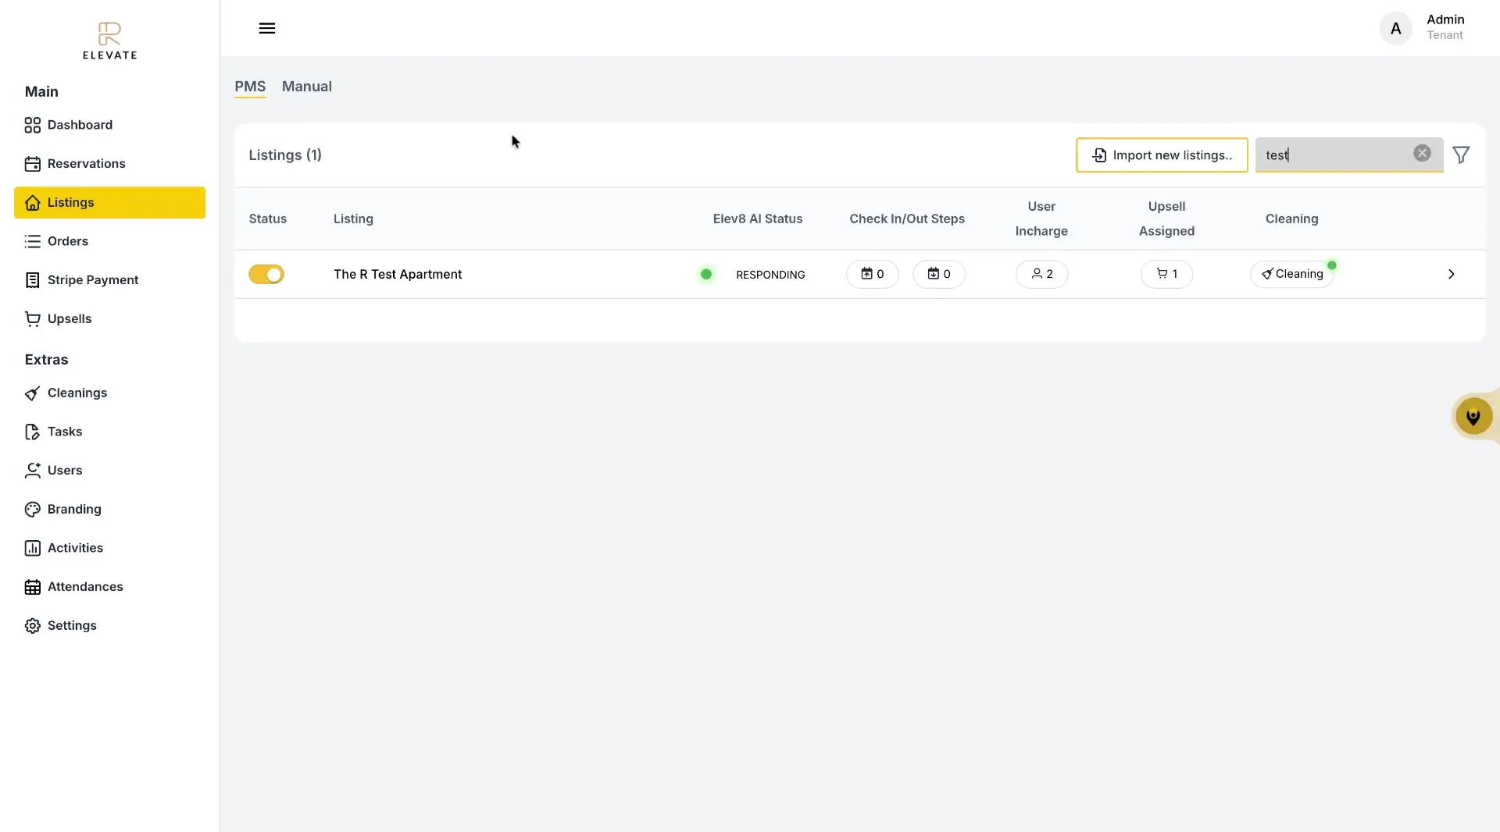Click the Cleaning badge in listing row
Screen dimensions: 1500x832
click(1292, 274)
